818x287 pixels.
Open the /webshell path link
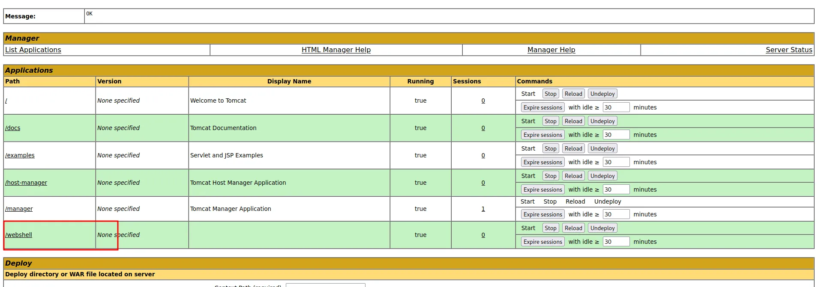19,235
